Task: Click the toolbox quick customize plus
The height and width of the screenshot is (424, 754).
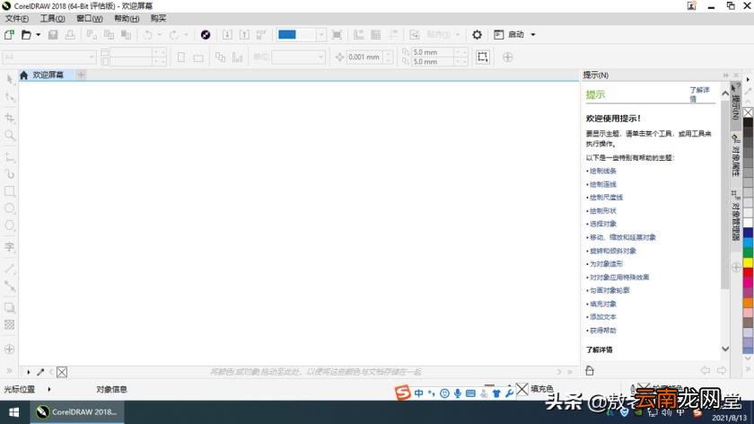Action: (10, 349)
